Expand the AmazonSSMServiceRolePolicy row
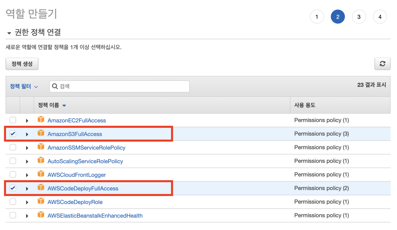Viewport: 397px width, 230px height. pyautogui.click(x=27, y=147)
